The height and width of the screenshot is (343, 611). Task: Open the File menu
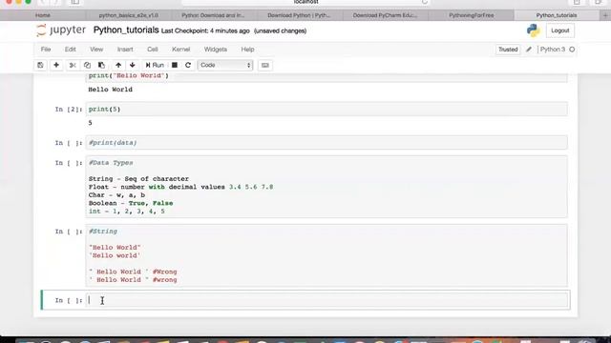point(46,50)
